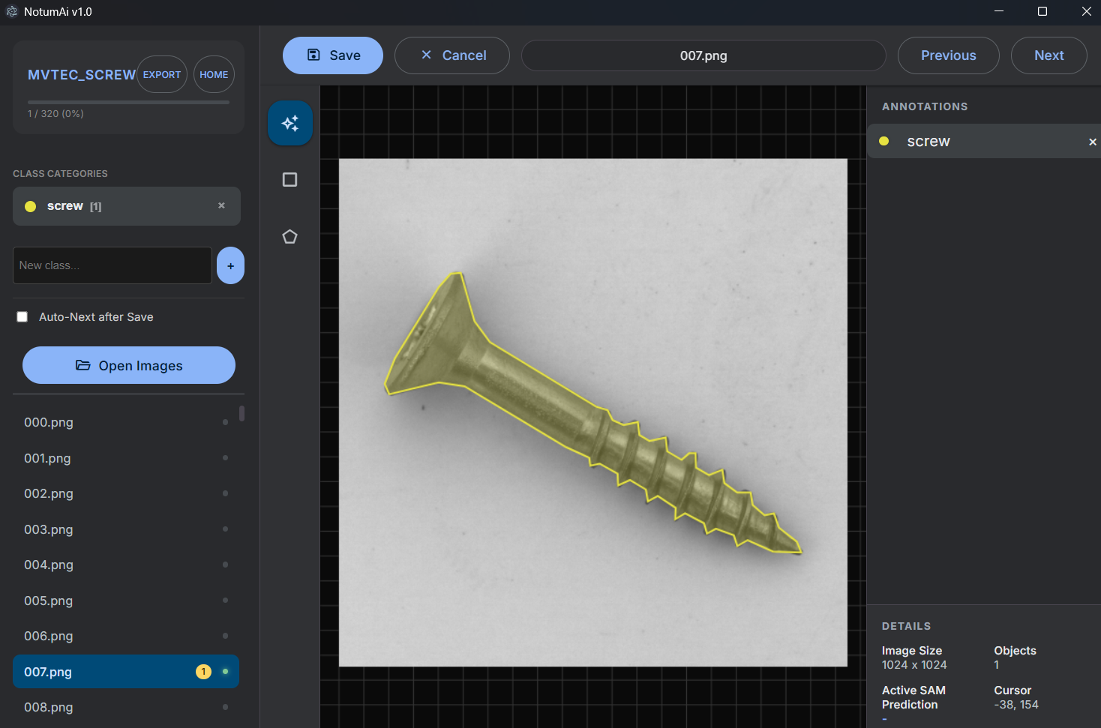1101x728 pixels.
Task: Add a new class with the plus button
Action: click(230, 265)
